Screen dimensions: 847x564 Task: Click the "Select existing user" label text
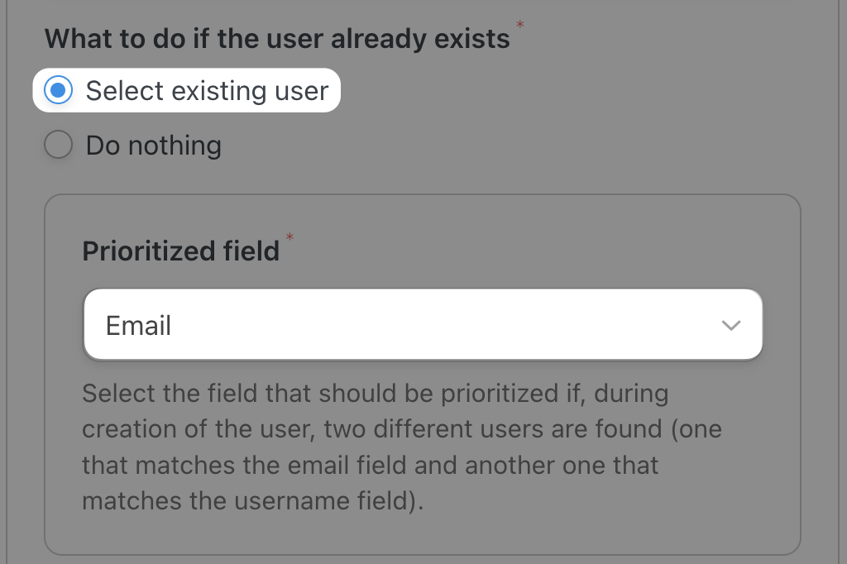coord(207,90)
